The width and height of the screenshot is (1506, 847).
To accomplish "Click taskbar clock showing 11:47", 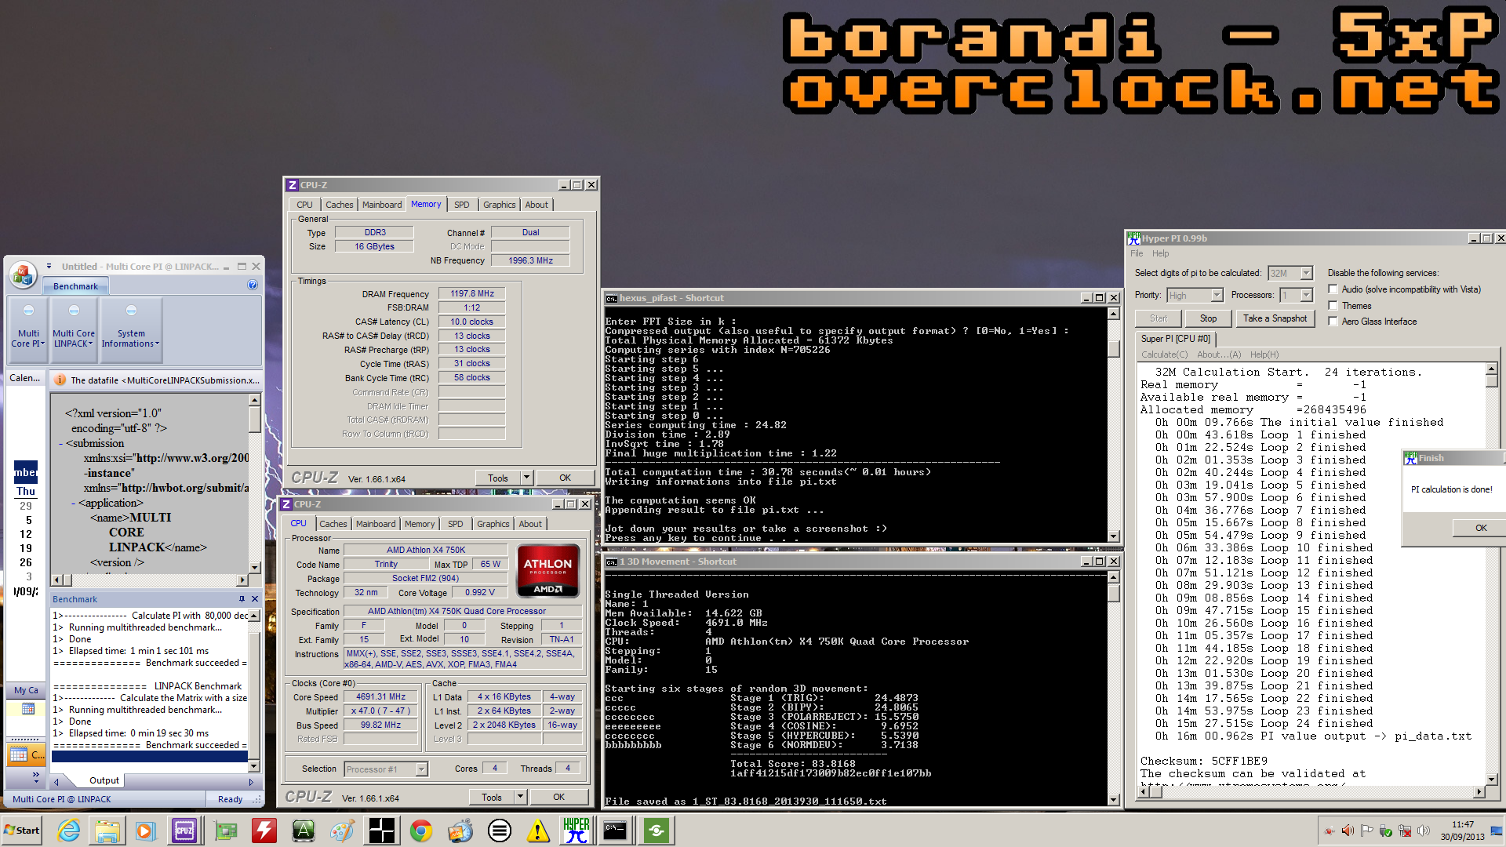I will [x=1462, y=831].
